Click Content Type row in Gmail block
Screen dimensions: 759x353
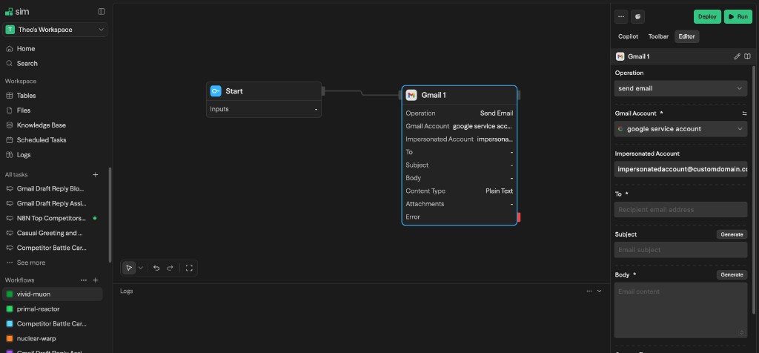(460, 191)
